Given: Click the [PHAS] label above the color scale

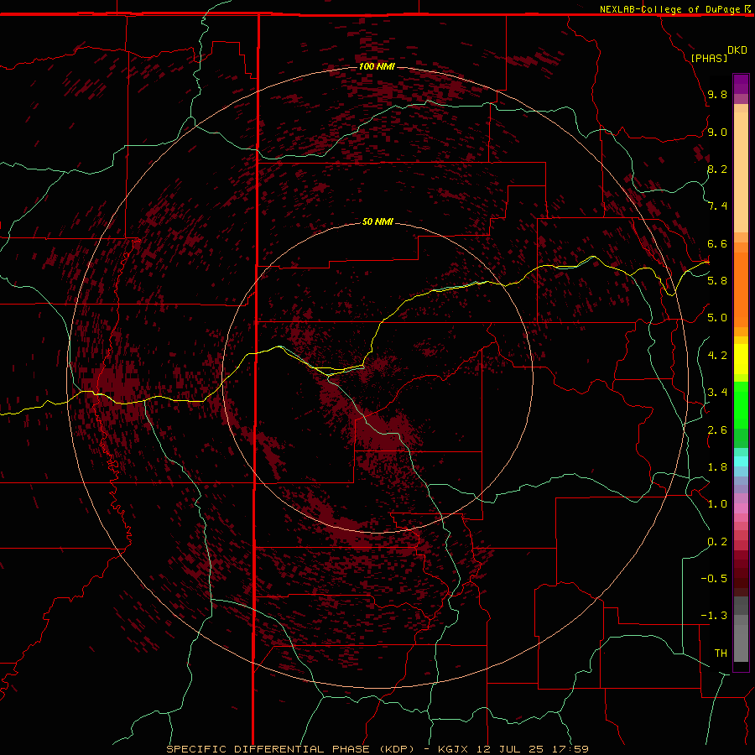Looking at the screenshot, I should pyautogui.click(x=709, y=58).
